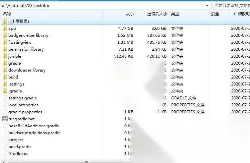Select the floatingview folder name
Image resolution: width=250 pixels, height=163 pixels.
20,42
